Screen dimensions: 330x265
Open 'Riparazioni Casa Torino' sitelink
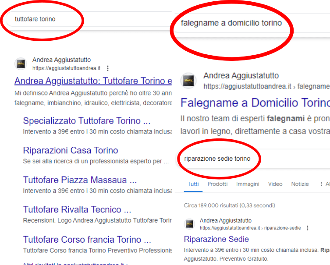click(71, 150)
